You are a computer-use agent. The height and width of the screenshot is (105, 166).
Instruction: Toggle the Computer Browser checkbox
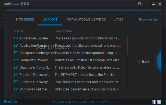point(16,60)
